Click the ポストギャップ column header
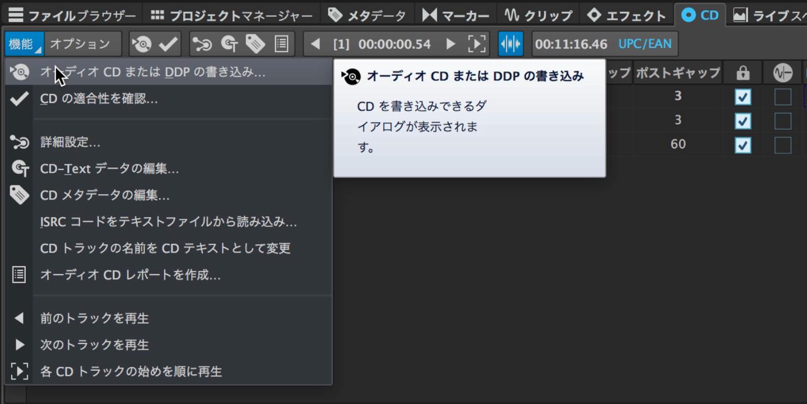 point(678,73)
